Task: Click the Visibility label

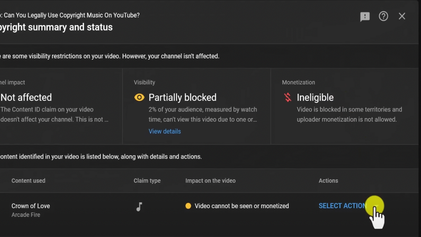Action: pyautogui.click(x=144, y=82)
